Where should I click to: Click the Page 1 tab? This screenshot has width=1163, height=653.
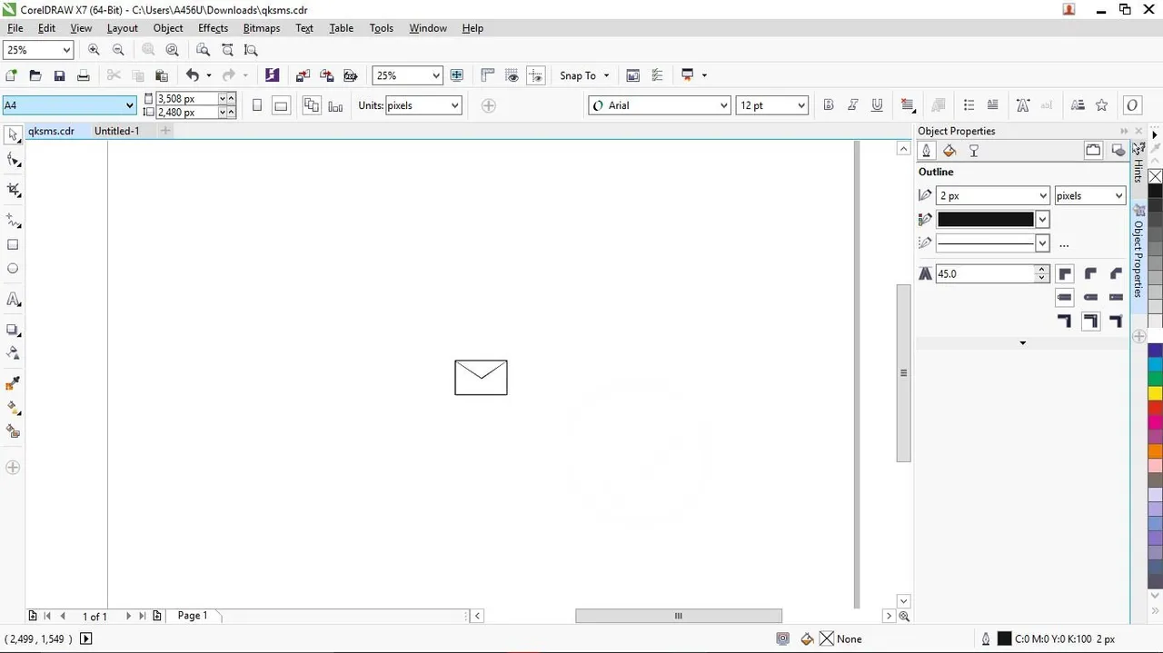pyautogui.click(x=193, y=616)
